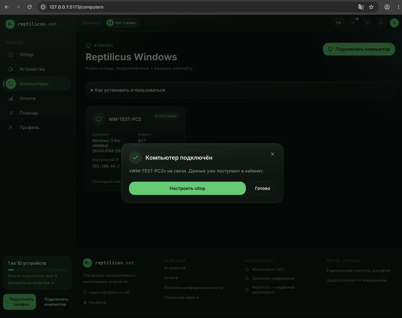Open footer Устройства navigation link
The width and height of the screenshot is (402, 318).
pos(175,268)
